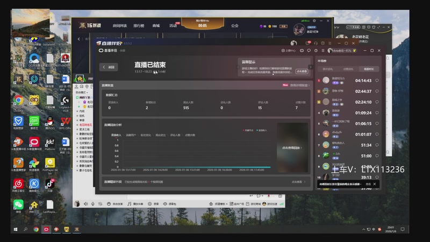Toggle 直播收入 legend in replay chart
Image resolution: width=430 pixels, height=242 pixels.
[262, 130]
